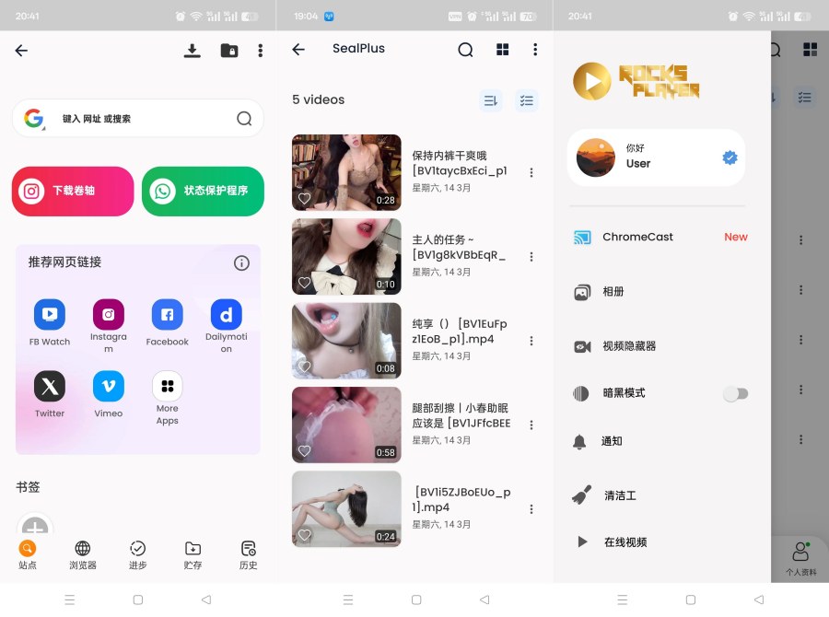Switch to grid view in the SealPlus header
Screen dimensions: 829x617
tap(502, 50)
